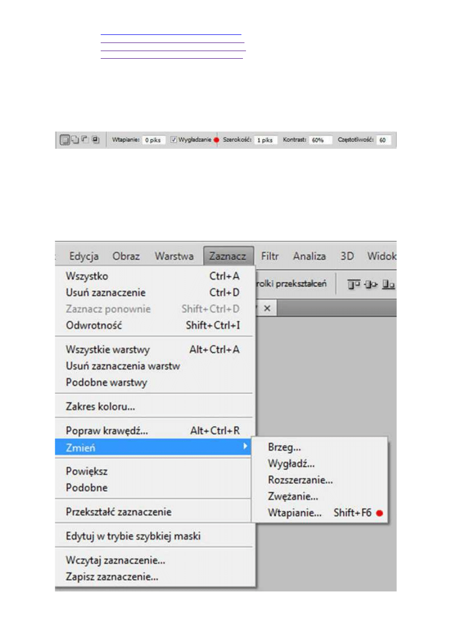Click Popraw krawędź menu entry
The height and width of the screenshot is (639, 452).
pyautogui.click(x=107, y=431)
